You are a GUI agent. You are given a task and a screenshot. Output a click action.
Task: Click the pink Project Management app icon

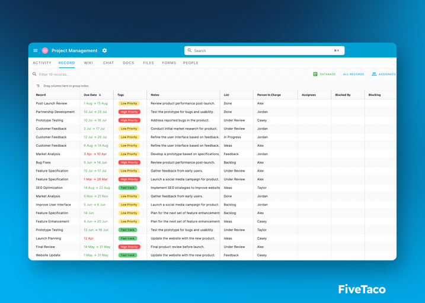[45, 51]
